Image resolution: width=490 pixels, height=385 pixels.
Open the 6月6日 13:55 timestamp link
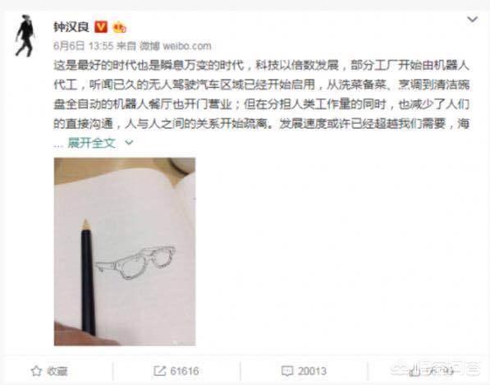[83, 46]
